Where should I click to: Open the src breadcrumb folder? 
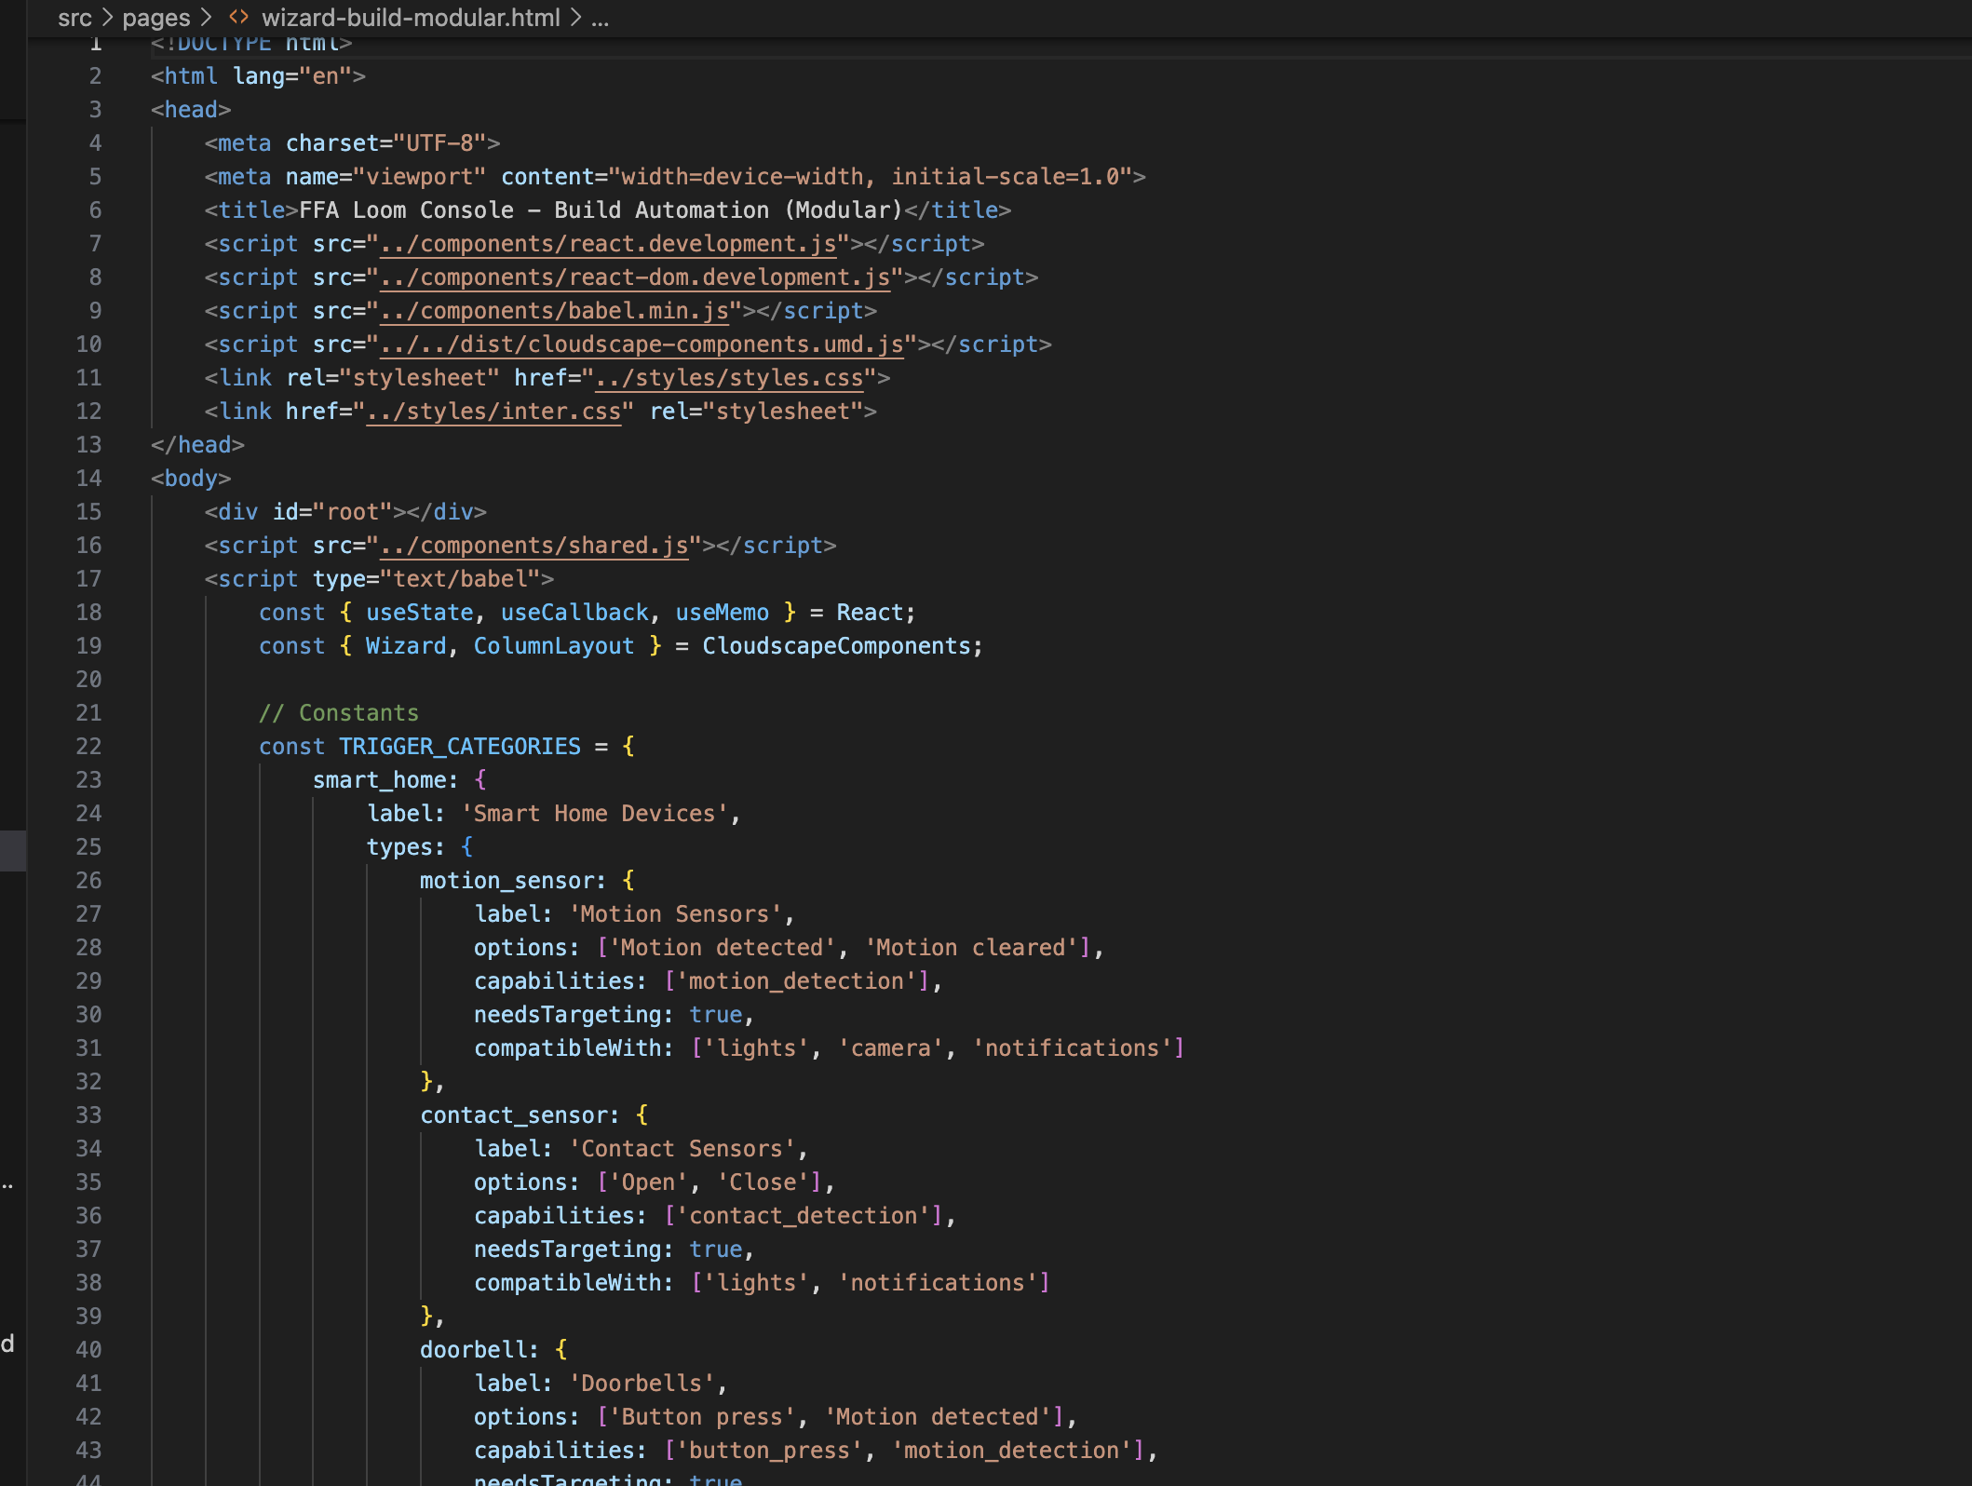click(74, 18)
